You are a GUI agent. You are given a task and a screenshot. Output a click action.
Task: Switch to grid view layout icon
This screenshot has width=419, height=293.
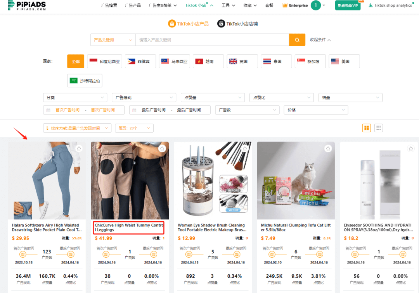[367, 128]
